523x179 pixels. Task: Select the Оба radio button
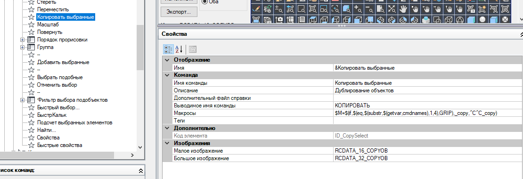tap(205, 2)
